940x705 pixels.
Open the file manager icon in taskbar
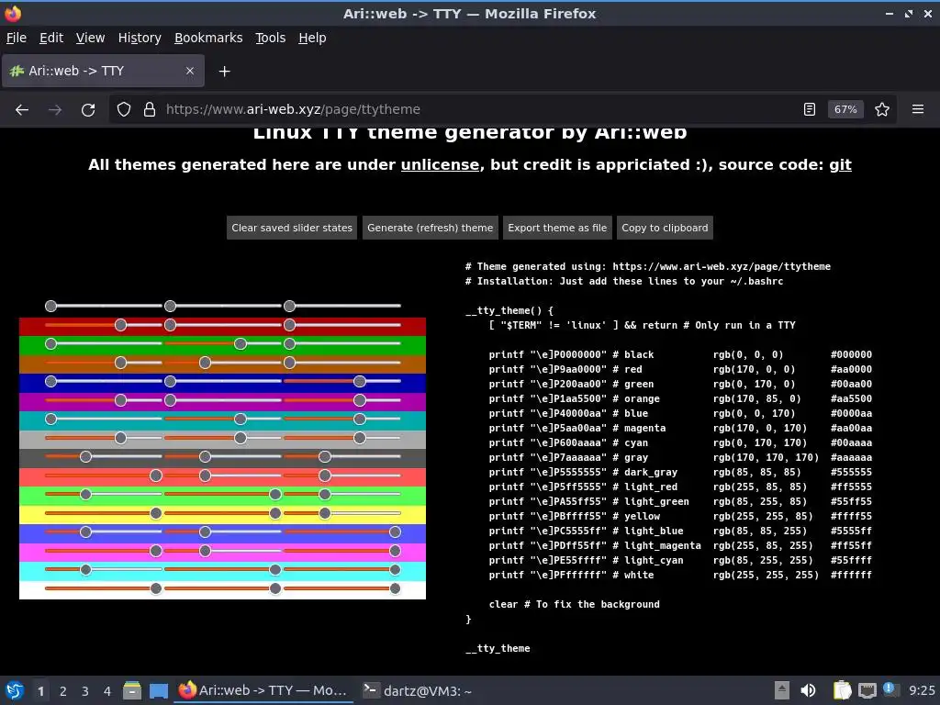132,690
